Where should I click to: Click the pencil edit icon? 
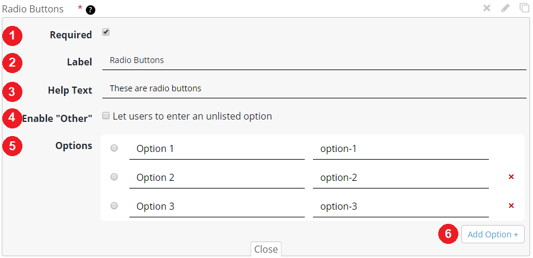[505, 8]
